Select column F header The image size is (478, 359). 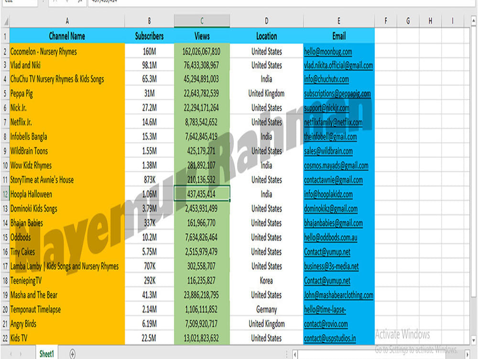386,21
